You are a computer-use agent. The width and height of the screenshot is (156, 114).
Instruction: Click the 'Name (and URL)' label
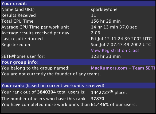tap(18, 10)
